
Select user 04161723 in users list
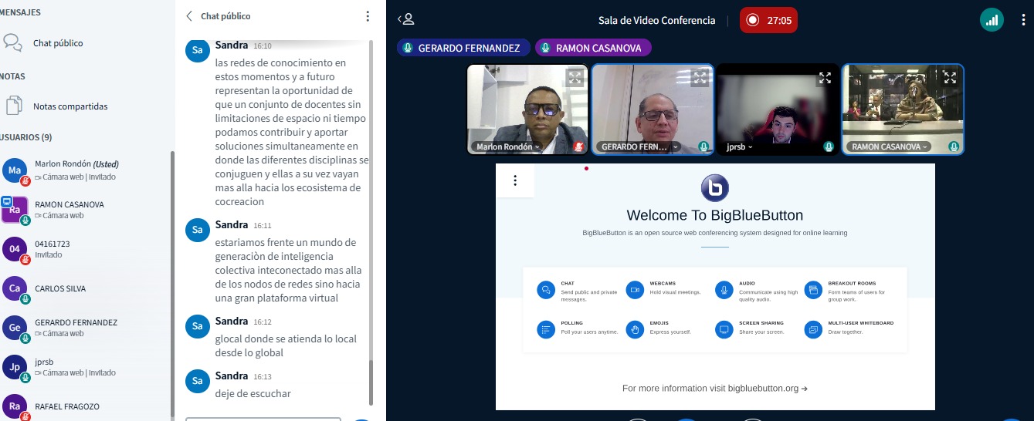click(x=85, y=249)
